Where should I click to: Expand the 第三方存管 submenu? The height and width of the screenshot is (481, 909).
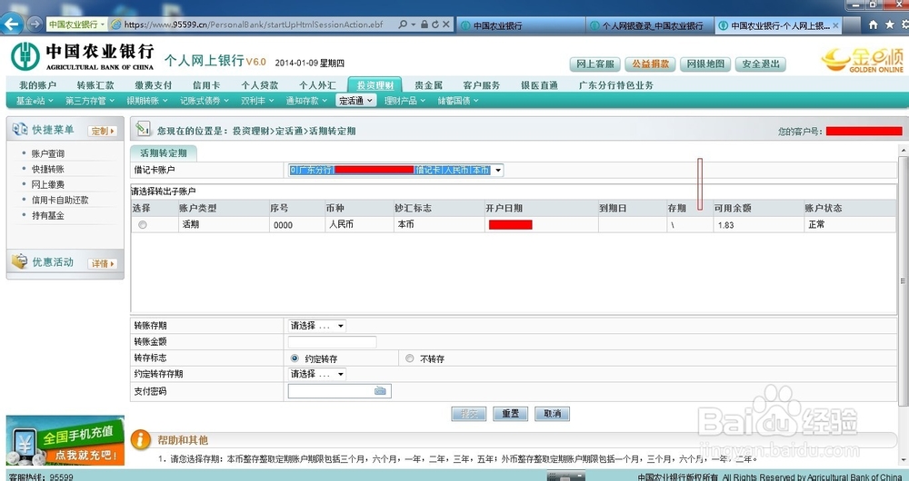[89, 101]
